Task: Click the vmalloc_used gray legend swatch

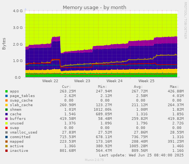Action: pos(6,132)
